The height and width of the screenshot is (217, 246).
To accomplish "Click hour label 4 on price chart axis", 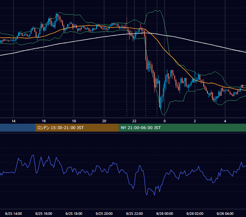I will click(x=225, y=121).
